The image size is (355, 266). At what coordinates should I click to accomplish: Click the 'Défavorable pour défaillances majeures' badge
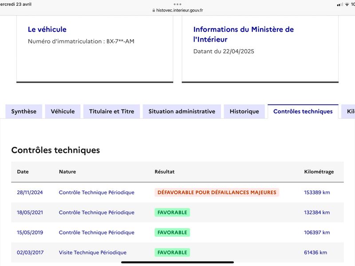(217, 192)
